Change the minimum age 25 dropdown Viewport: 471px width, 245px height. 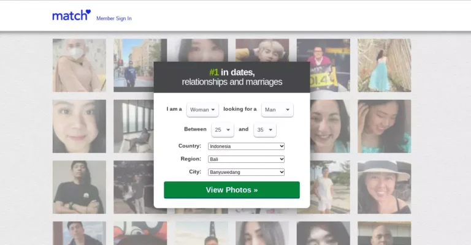pyautogui.click(x=223, y=130)
